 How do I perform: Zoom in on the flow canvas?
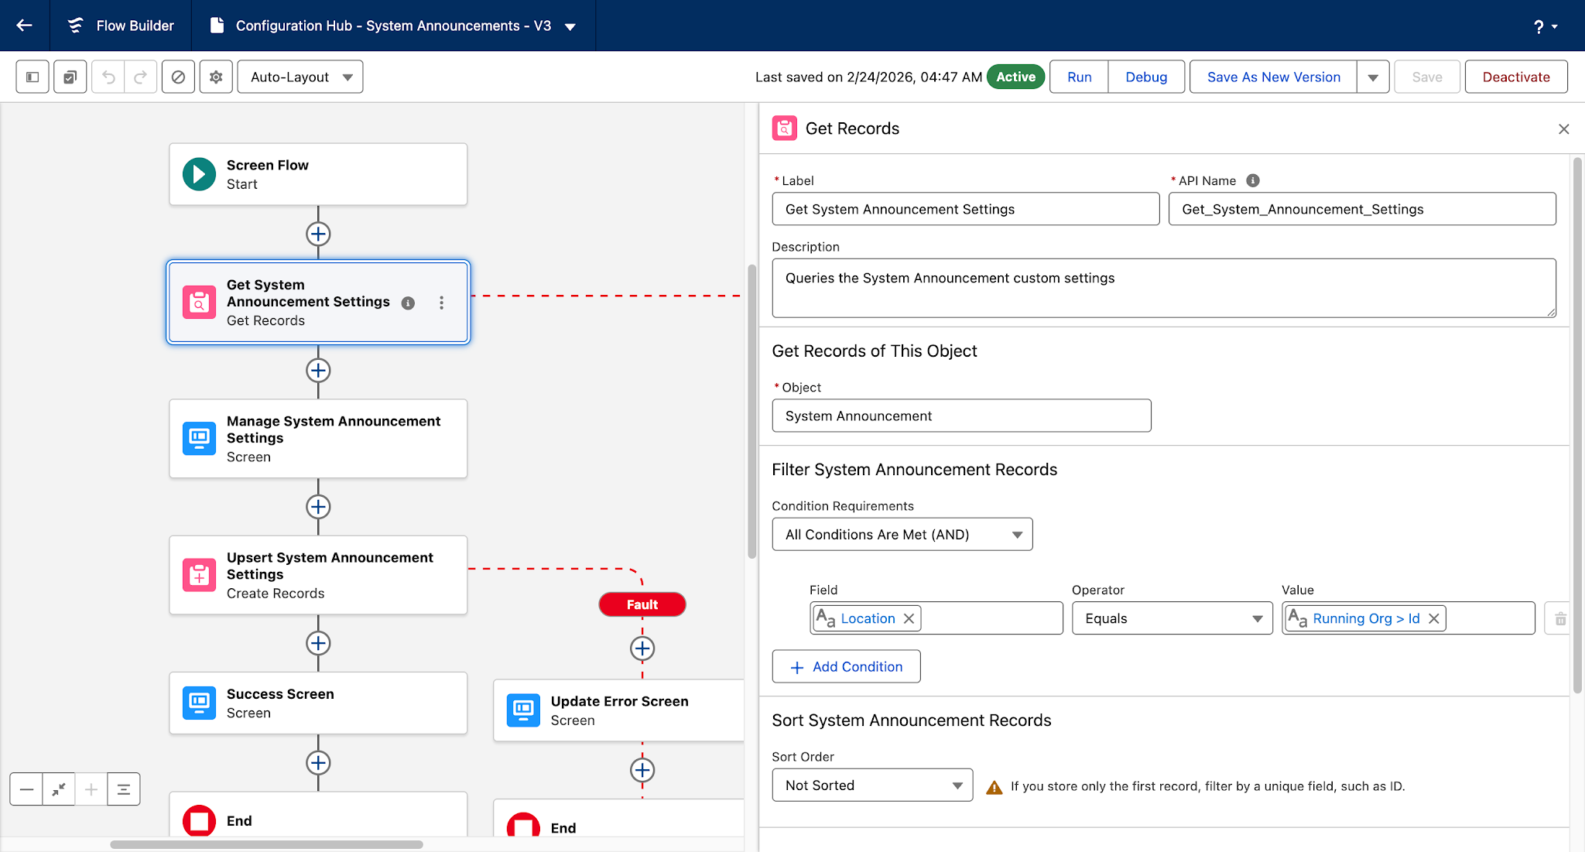point(91,789)
